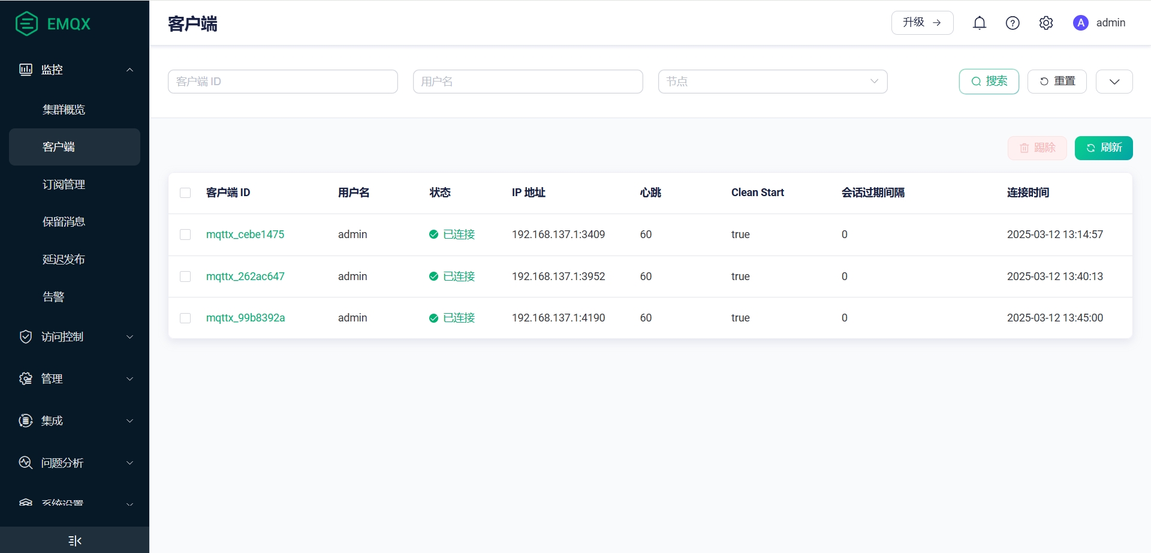Viewport: 1151px width, 553px height.
Task: Check the box for mqttx_cebe1475 row
Action: pyautogui.click(x=185, y=235)
